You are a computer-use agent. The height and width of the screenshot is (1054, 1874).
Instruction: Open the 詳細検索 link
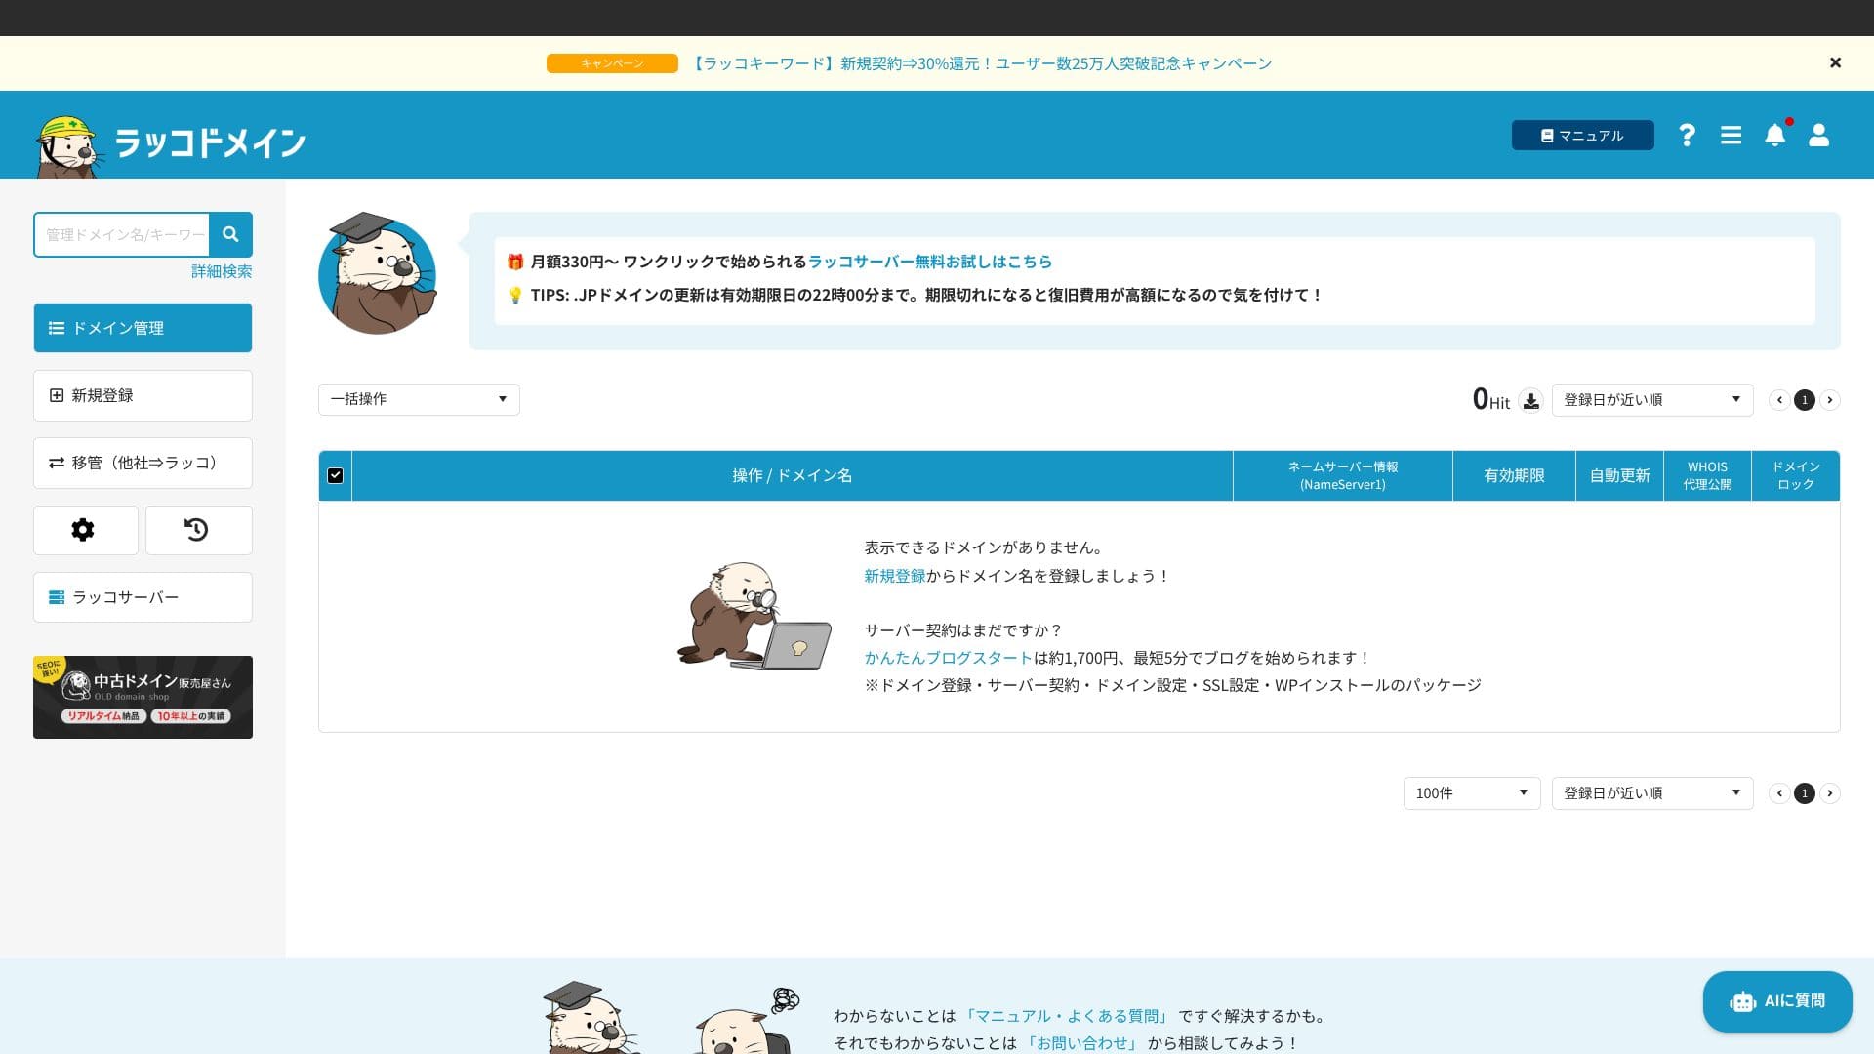coord(221,271)
